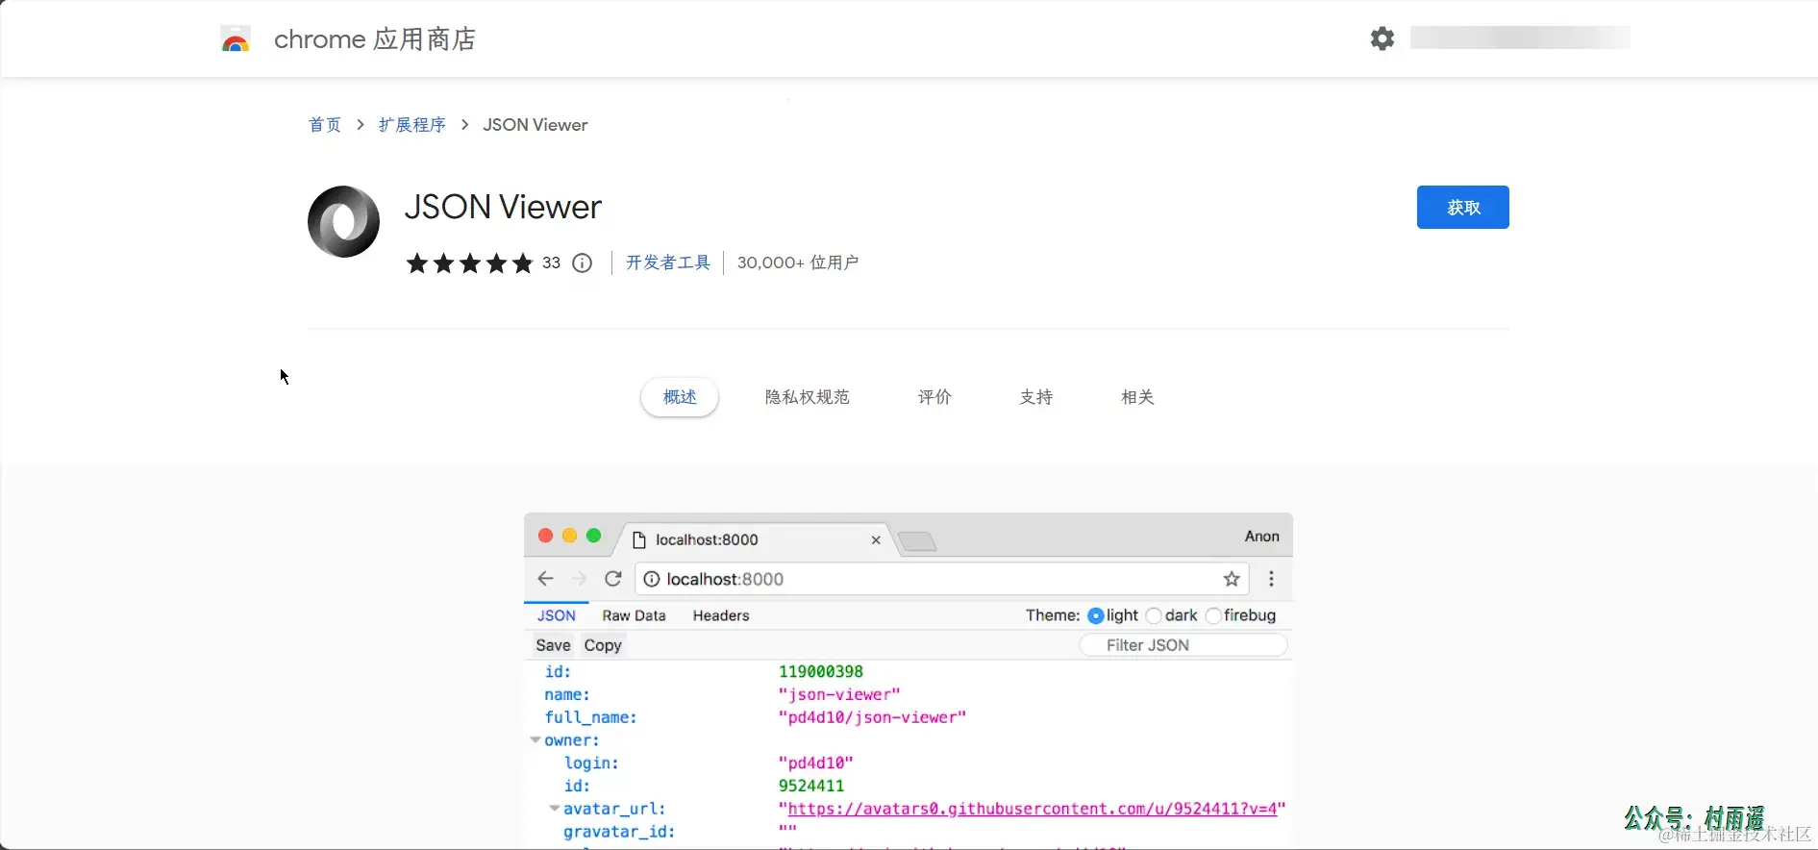The width and height of the screenshot is (1818, 850).
Task: Click the site info icon beside localhost:8000
Action: point(651,579)
